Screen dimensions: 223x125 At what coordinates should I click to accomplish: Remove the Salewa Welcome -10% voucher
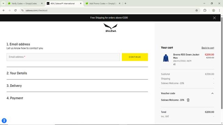tap(188, 100)
